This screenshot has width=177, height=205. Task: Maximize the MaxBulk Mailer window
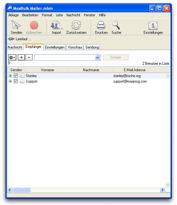(159, 8)
